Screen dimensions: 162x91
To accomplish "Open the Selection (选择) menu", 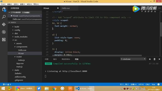I will 16,4.
